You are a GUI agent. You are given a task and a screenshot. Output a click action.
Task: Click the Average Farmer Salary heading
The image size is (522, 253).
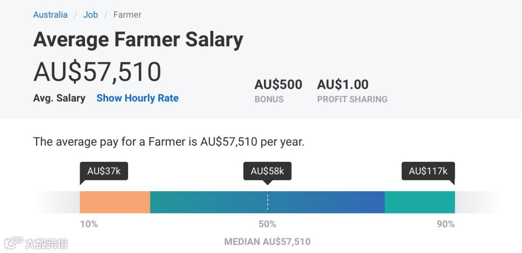pos(138,40)
